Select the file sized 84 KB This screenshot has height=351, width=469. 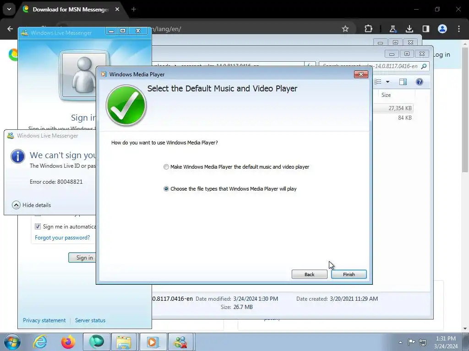click(405, 118)
